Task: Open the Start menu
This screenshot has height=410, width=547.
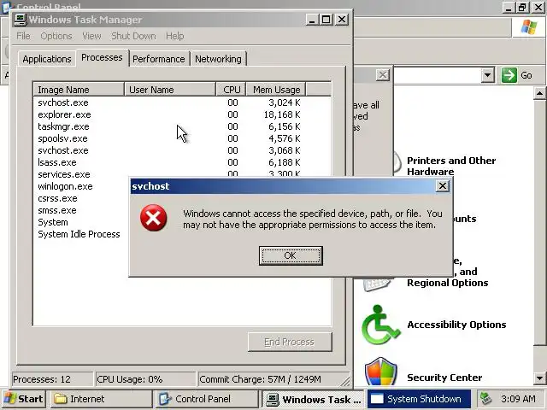Action: 24,399
